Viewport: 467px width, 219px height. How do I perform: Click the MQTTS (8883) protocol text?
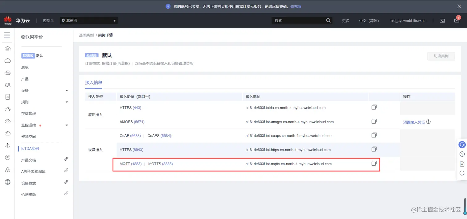160,164
